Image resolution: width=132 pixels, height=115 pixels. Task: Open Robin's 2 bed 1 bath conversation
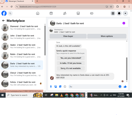pyautogui.click(x=22, y=56)
